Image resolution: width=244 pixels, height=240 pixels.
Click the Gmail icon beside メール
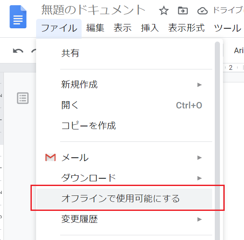pos(50,158)
